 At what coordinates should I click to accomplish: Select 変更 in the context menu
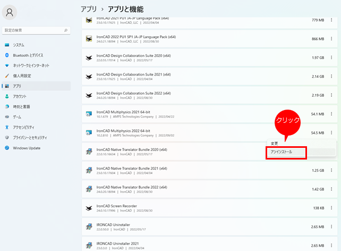click(x=275, y=144)
